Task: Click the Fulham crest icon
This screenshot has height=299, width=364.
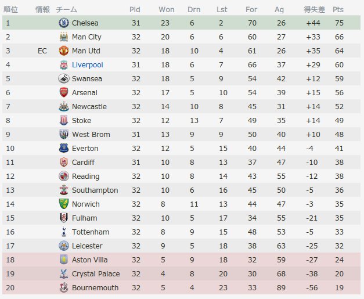Action: click(x=64, y=218)
